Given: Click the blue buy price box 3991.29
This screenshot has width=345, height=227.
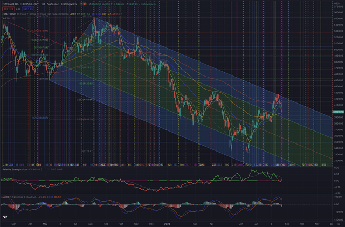Looking at the screenshot, I should click(x=27, y=9).
